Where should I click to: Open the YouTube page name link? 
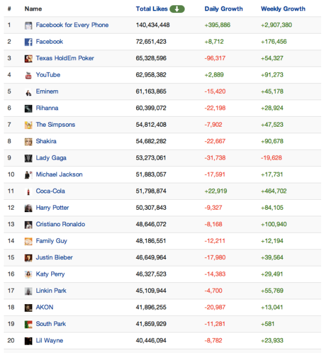(x=48, y=75)
